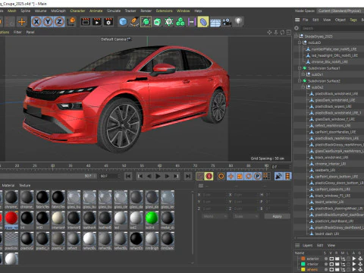This screenshot has width=364, height=273.
Task: Open the MoGraph menu
Action: 58,11
